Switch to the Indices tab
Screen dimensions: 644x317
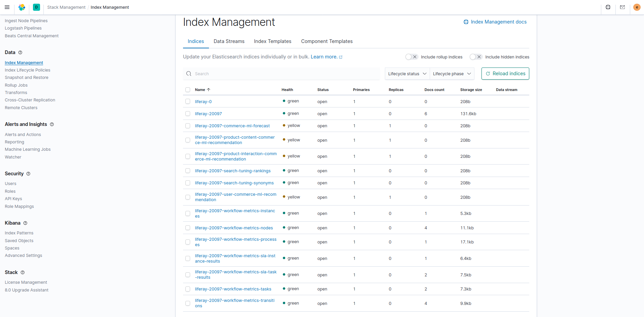click(x=196, y=41)
